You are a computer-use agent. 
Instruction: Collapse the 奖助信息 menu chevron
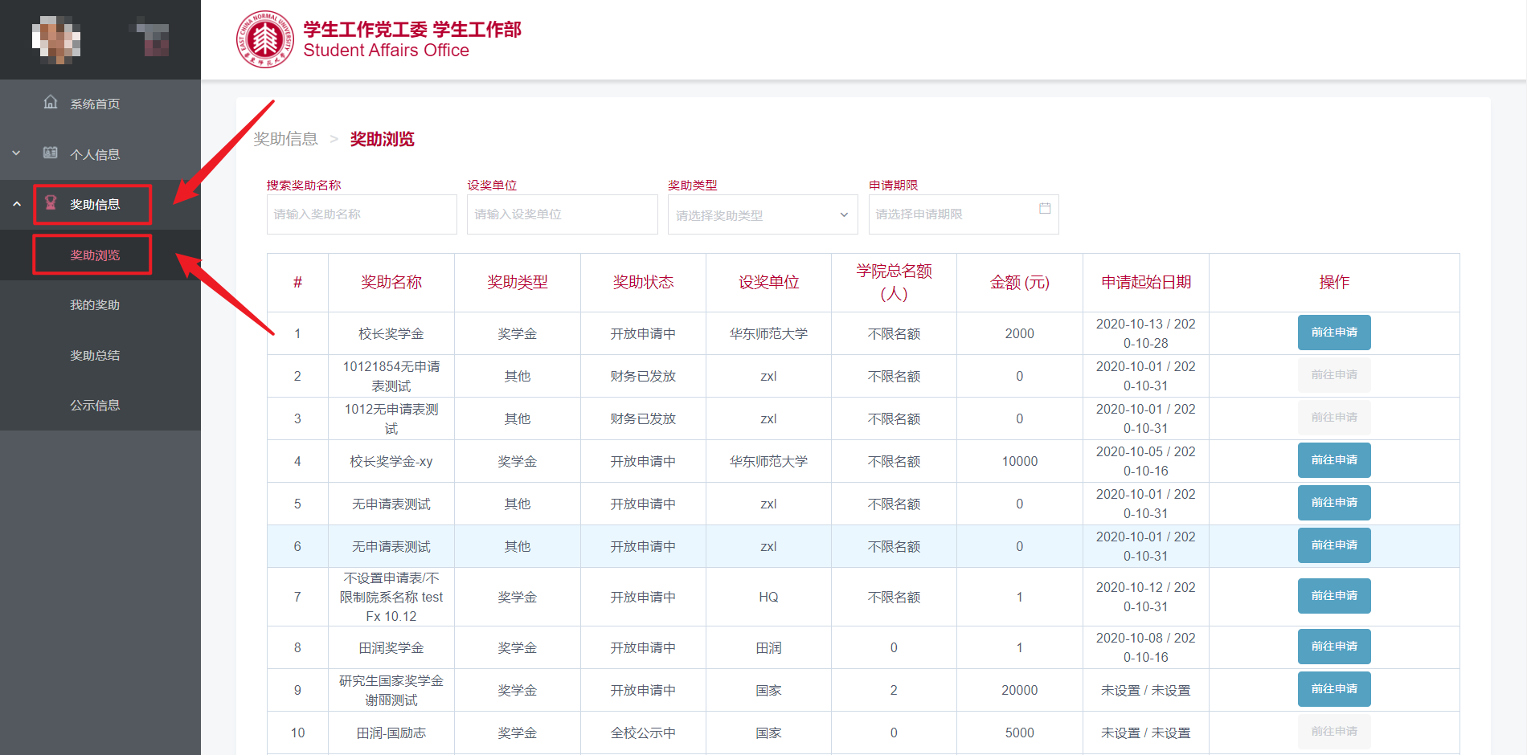click(x=16, y=204)
